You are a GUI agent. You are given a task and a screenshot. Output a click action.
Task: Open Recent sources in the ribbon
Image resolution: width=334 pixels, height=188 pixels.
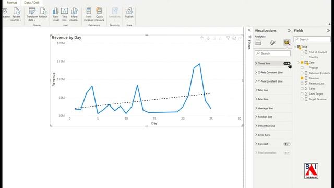click(16, 14)
